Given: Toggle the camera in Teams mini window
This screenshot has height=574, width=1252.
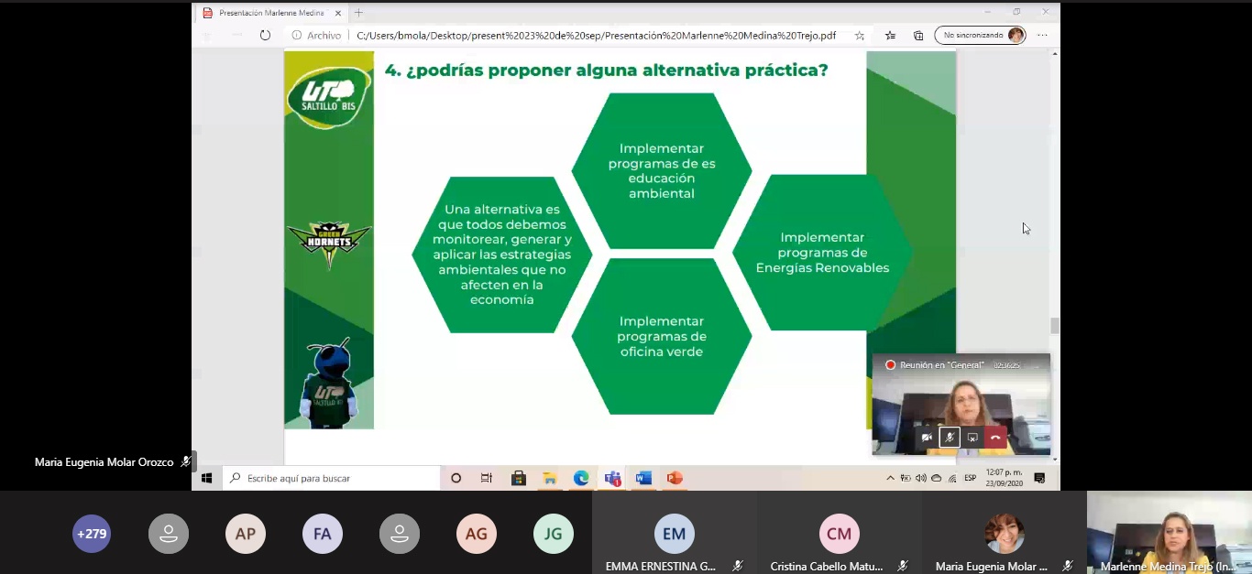Looking at the screenshot, I should pyautogui.click(x=927, y=438).
